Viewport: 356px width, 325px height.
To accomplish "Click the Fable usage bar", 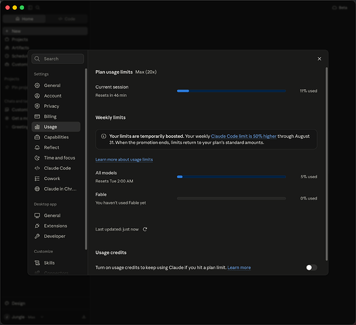I will [231, 198].
